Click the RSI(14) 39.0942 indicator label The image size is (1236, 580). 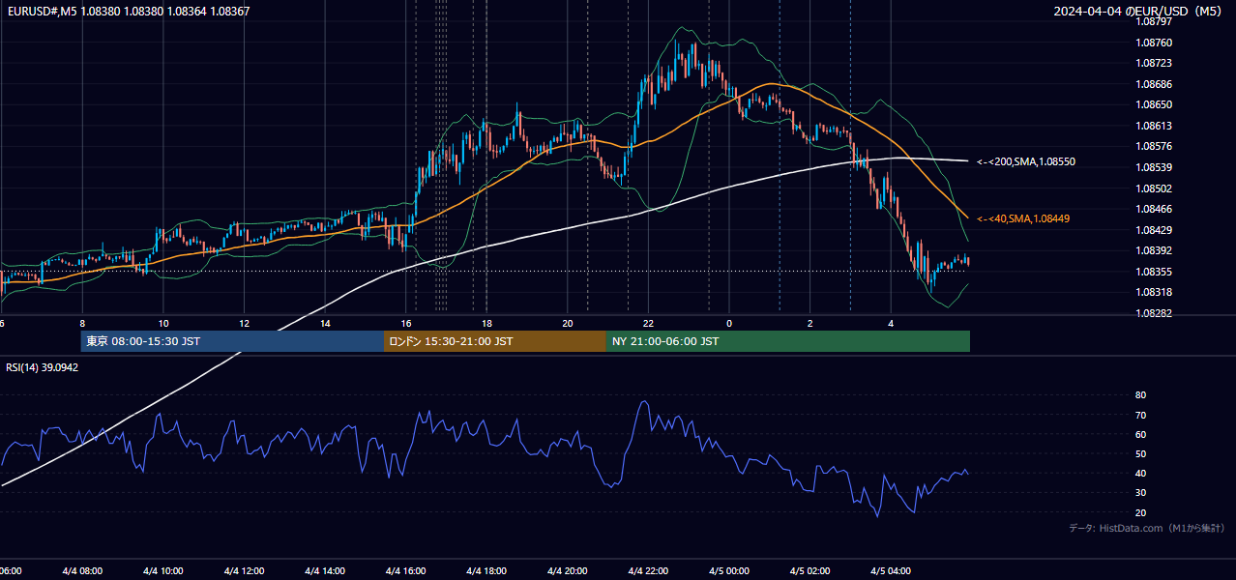point(43,367)
